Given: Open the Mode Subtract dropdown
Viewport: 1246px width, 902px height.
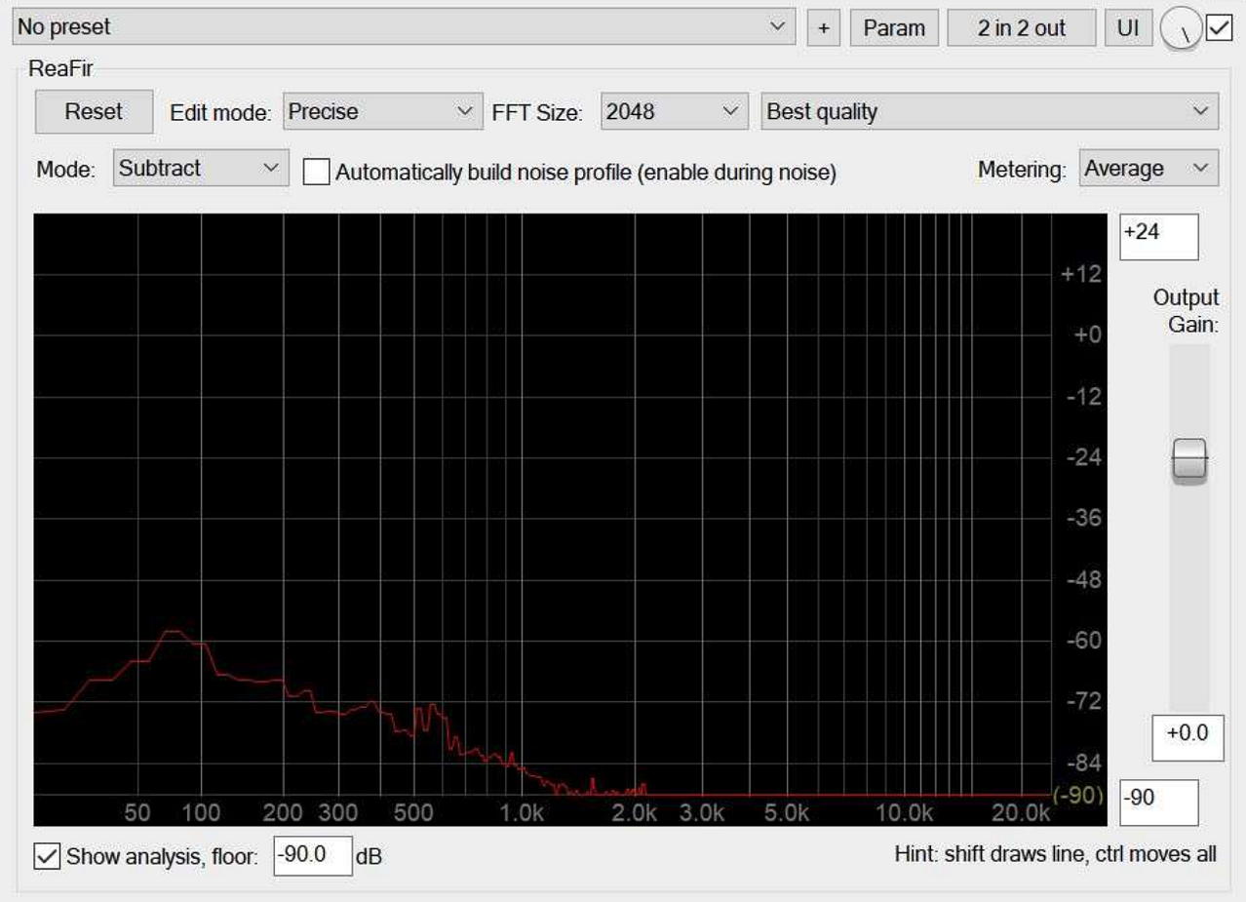Looking at the screenshot, I should (201, 169).
